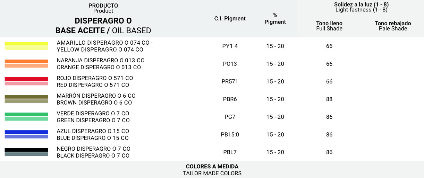Choose the blue Disperagro O 15 swatch
424x178 pixels.
(x=26, y=134)
